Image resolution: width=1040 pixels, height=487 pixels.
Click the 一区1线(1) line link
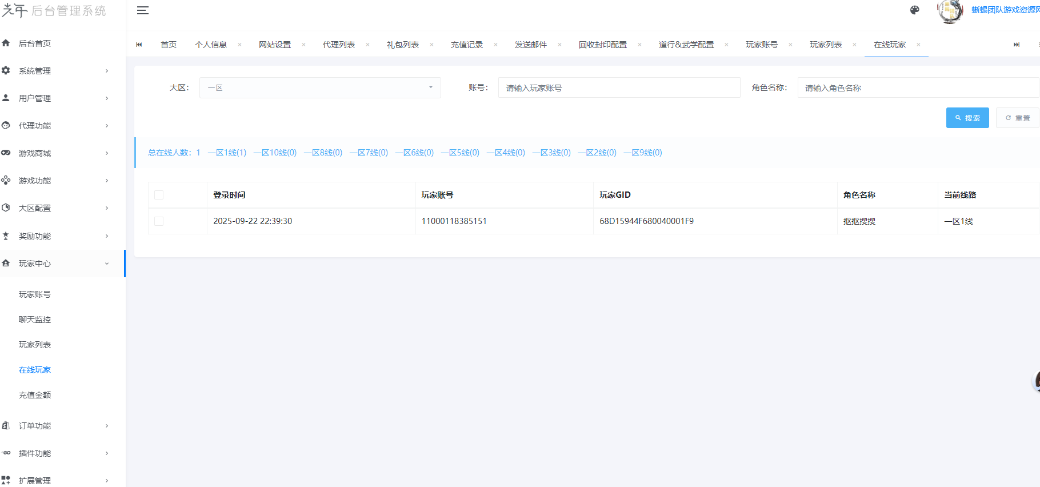[227, 153]
